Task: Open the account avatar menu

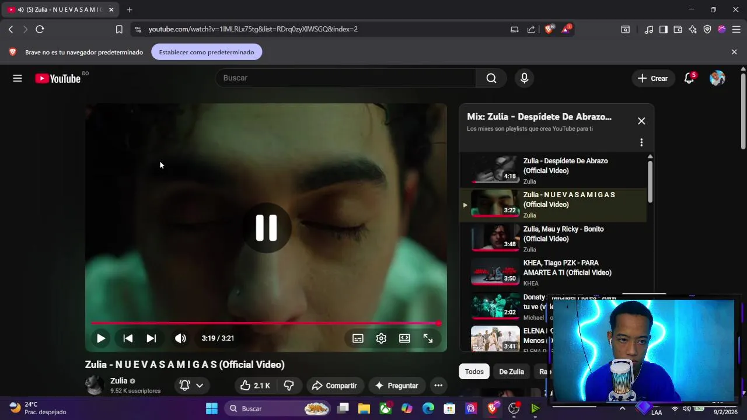Action: pos(717,78)
